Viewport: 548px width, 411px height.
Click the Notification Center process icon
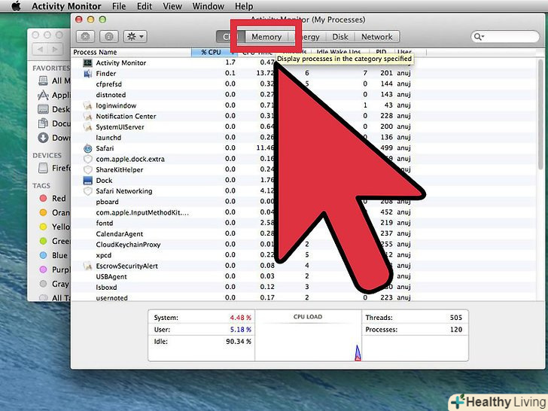pos(87,116)
